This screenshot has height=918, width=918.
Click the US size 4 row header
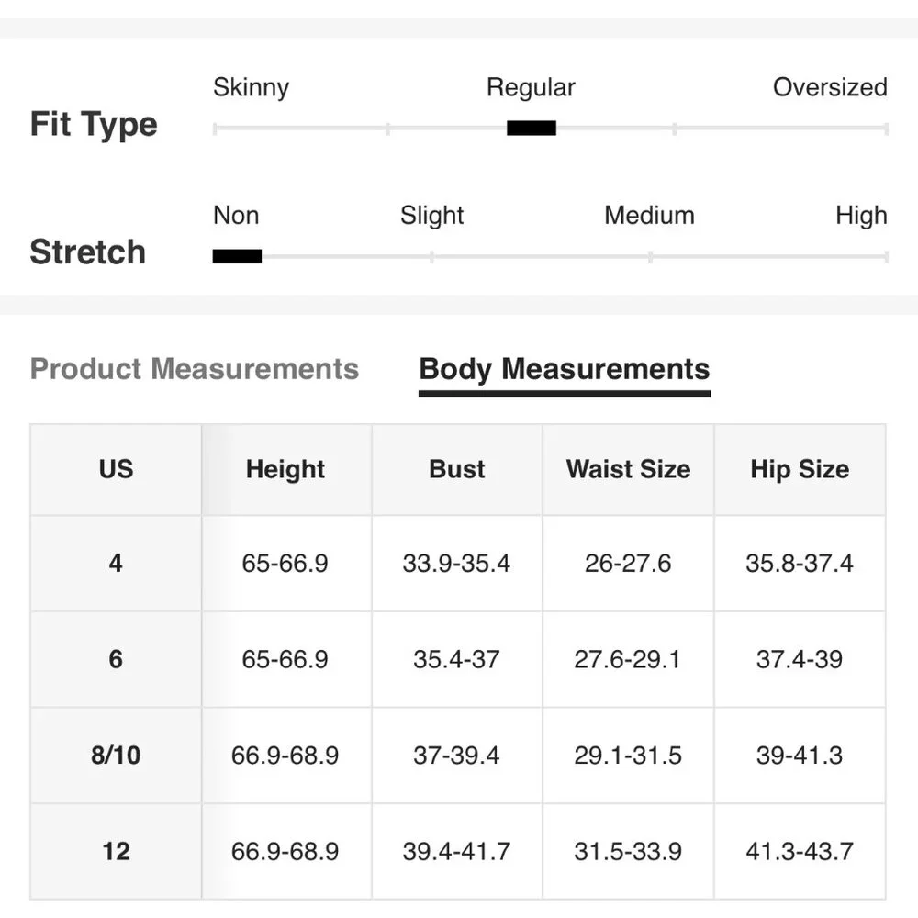point(116,563)
